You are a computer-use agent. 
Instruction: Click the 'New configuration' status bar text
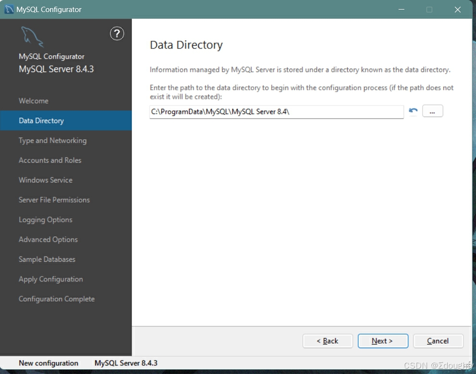tap(49, 363)
